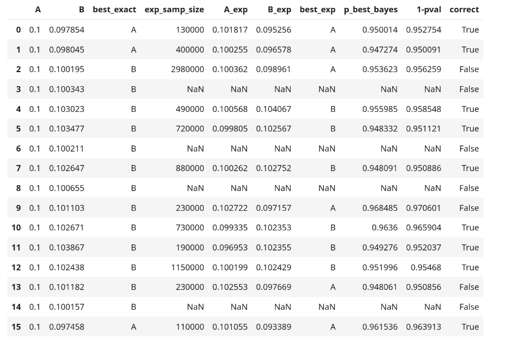Click sample size 1150000 in row 12
The image size is (518, 340).
click(187, 267)
